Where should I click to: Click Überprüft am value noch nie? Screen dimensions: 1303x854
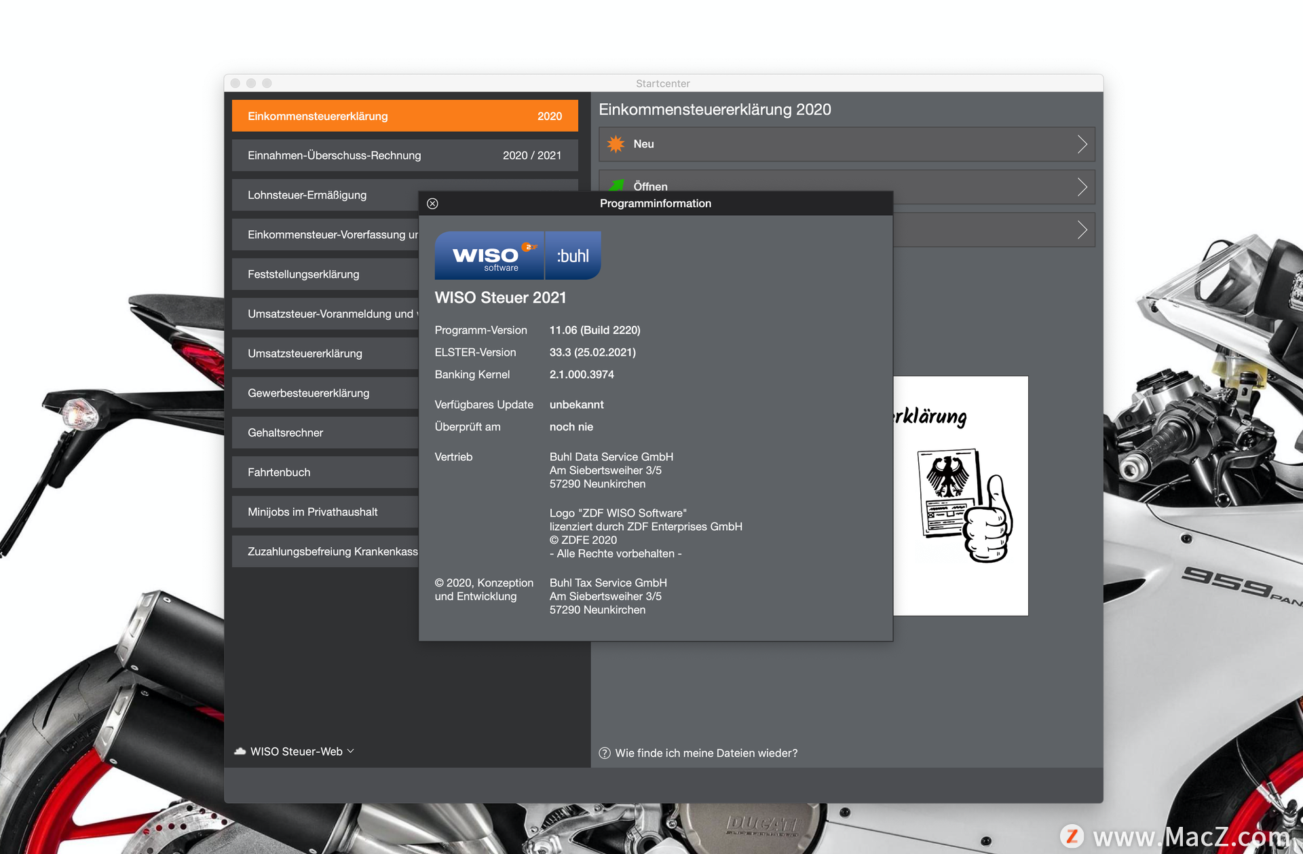pos(571,427)
